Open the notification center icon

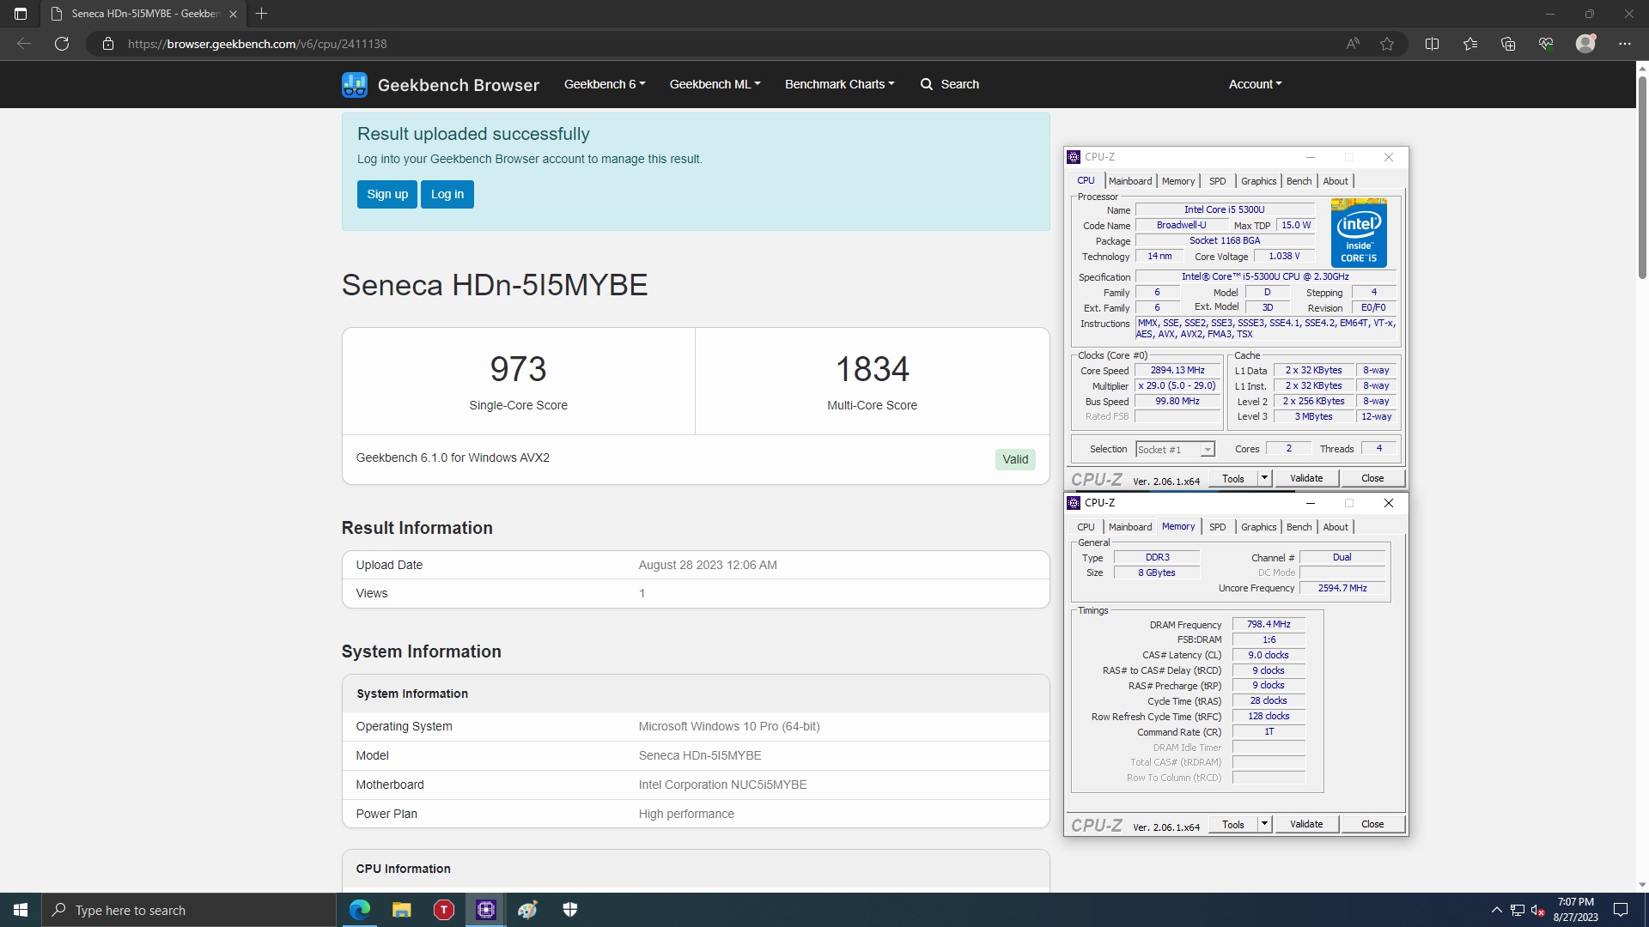[1621, 910]
